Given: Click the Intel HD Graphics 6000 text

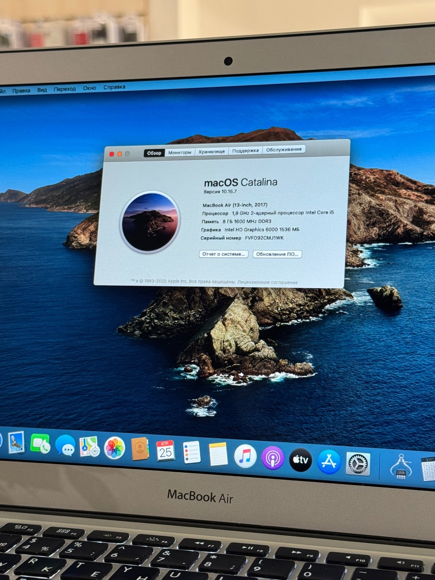Looking at the screenshot, I should click(x=262, y=230).
